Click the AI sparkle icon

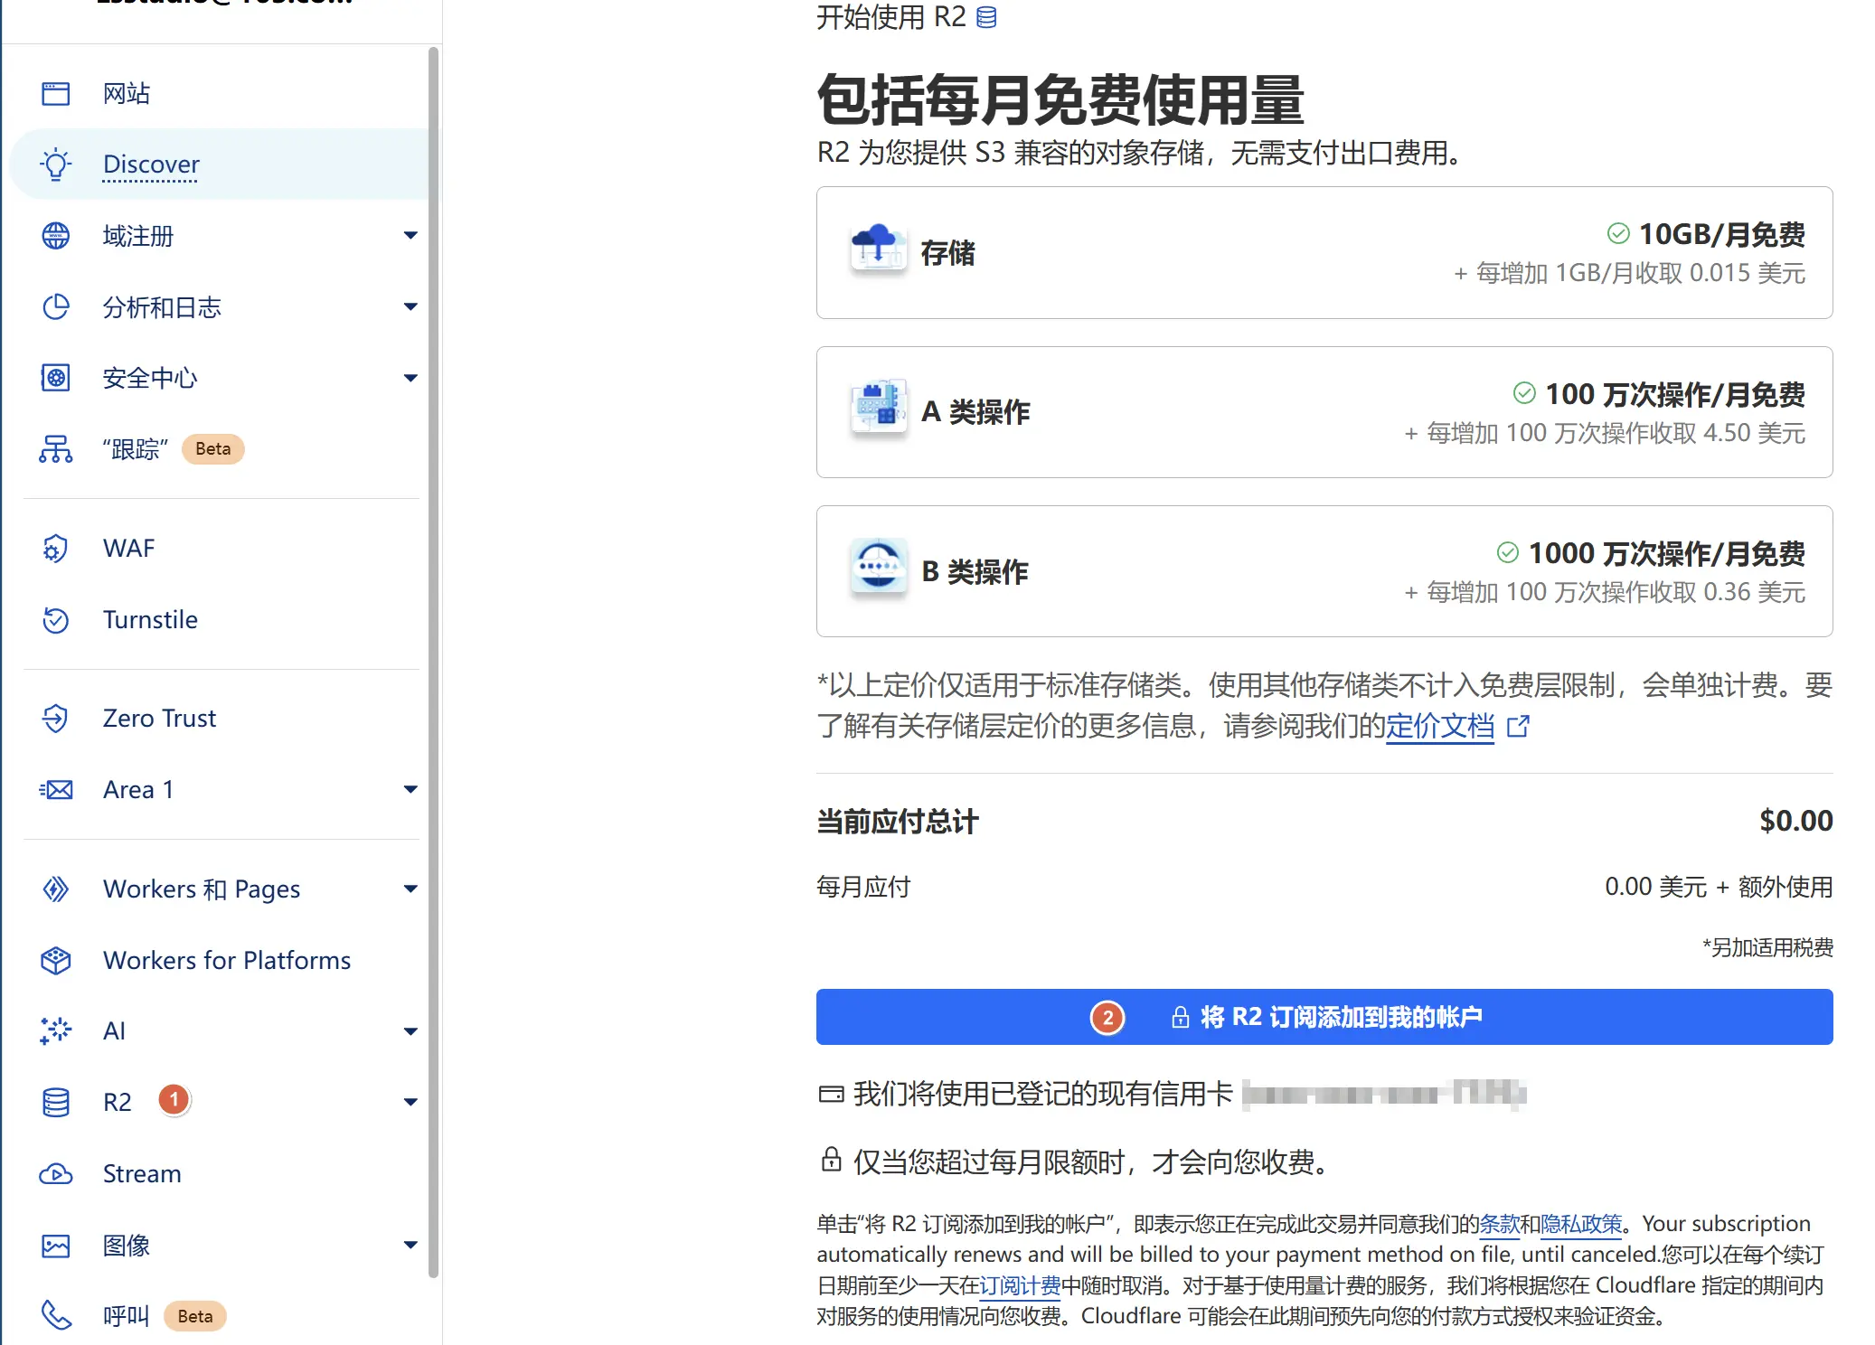[55, 1030]
